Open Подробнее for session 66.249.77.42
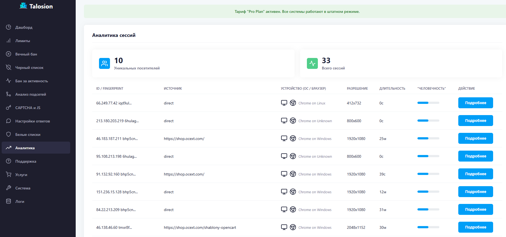The image size is (506, 237). point(475,103)
